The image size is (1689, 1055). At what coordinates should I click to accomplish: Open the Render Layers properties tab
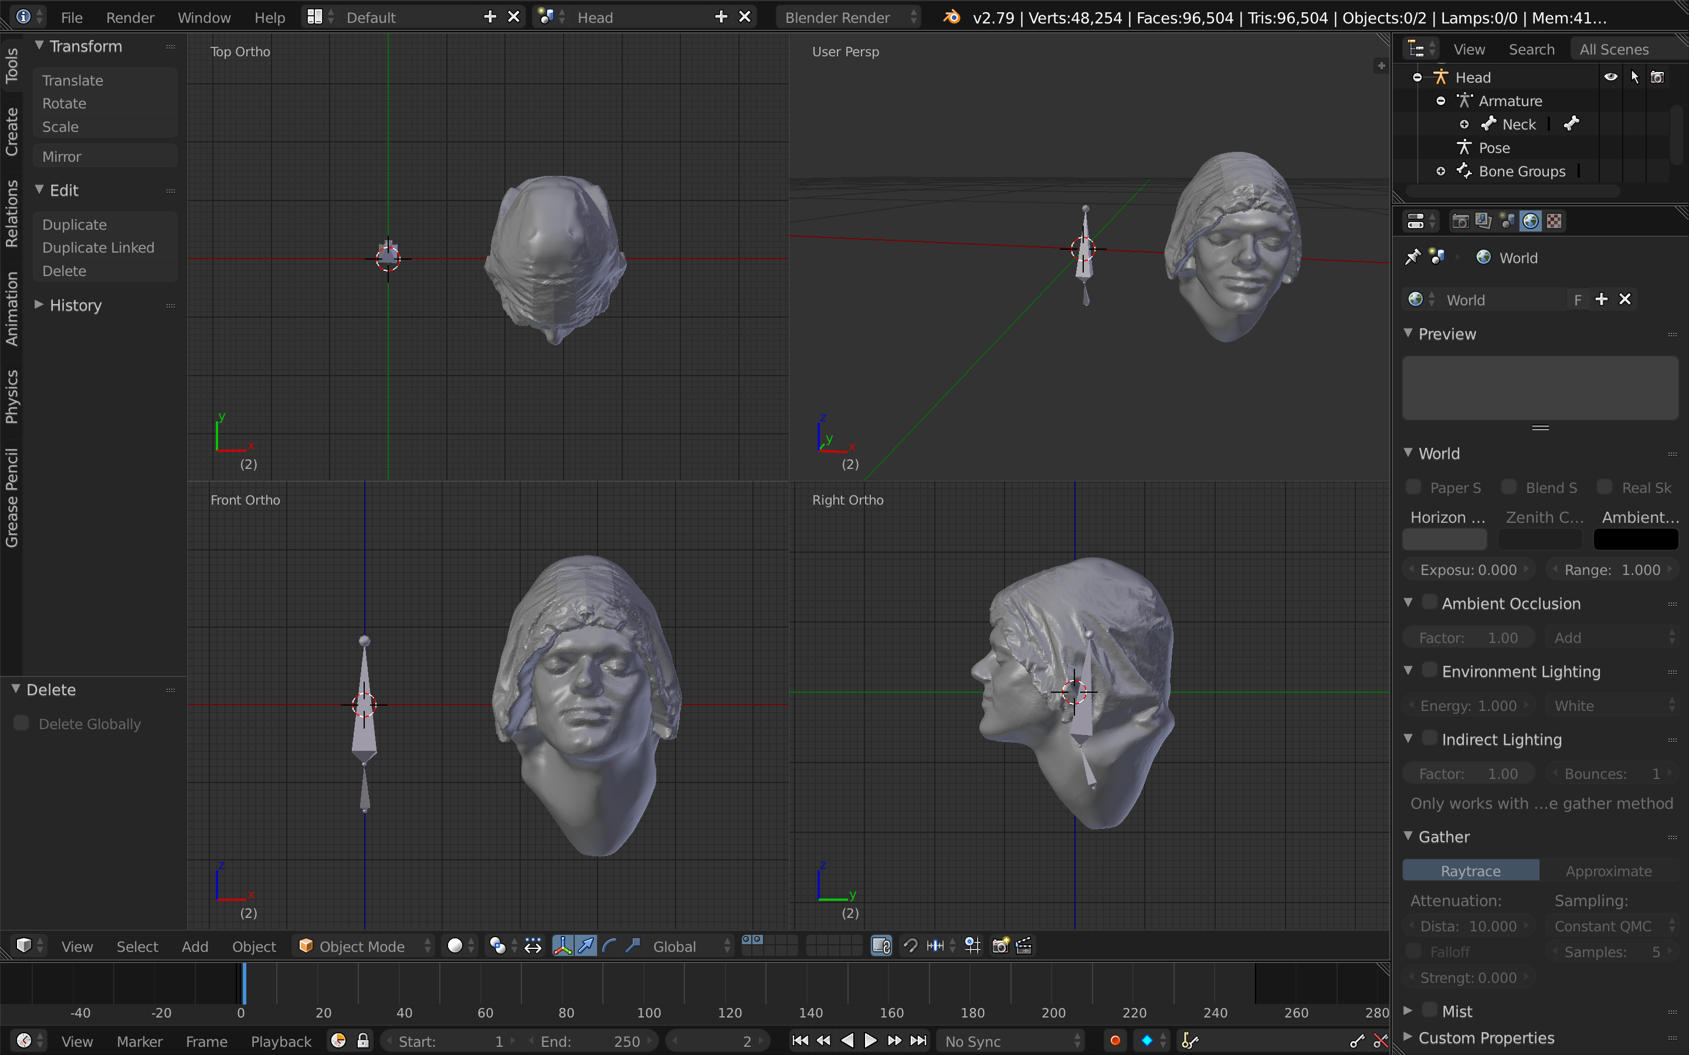(x=1483, y=221)
